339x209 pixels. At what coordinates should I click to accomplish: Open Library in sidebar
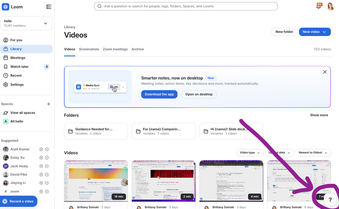click(26, 49)
